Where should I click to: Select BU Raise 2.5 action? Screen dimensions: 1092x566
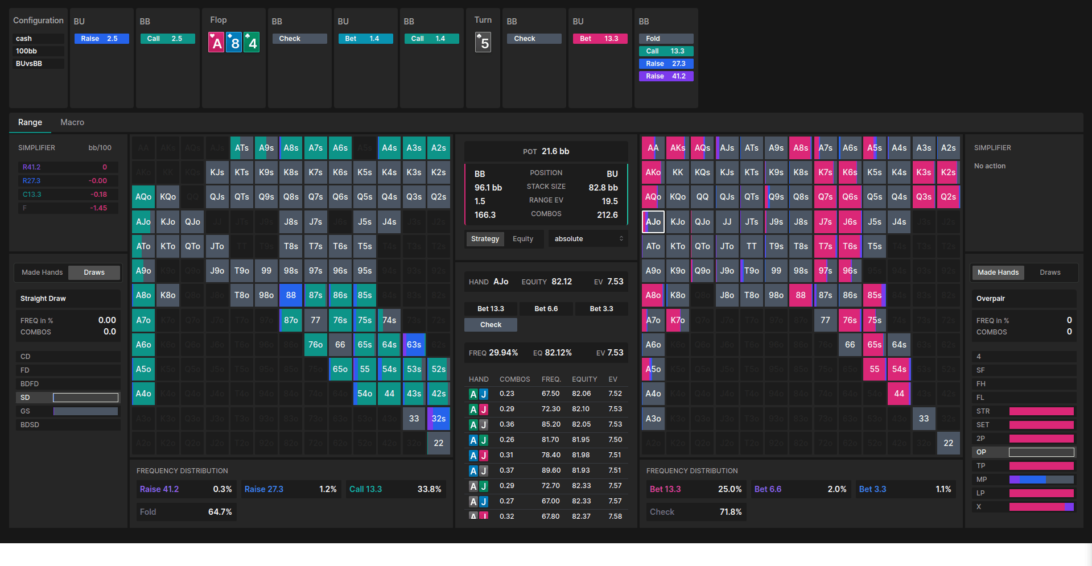pos(101,39)
